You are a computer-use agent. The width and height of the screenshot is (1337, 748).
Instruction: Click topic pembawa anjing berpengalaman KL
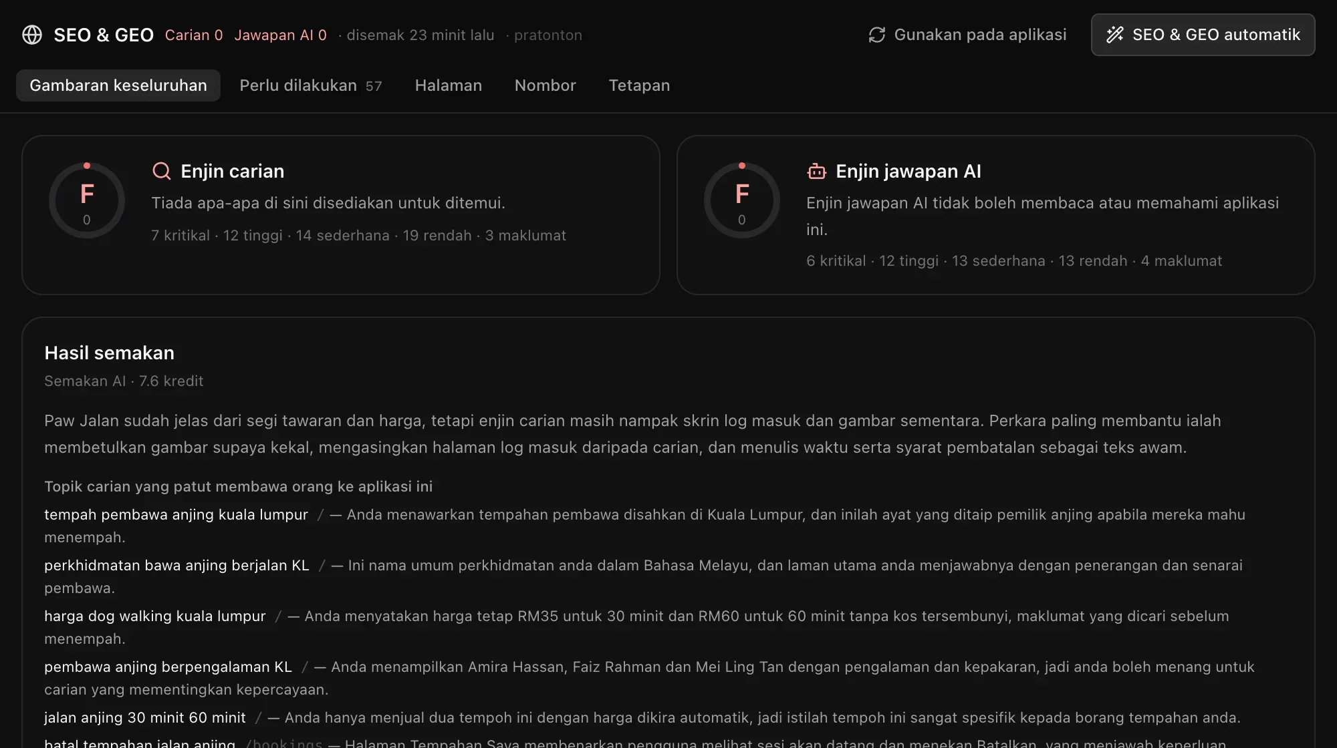tap(168, 667)
